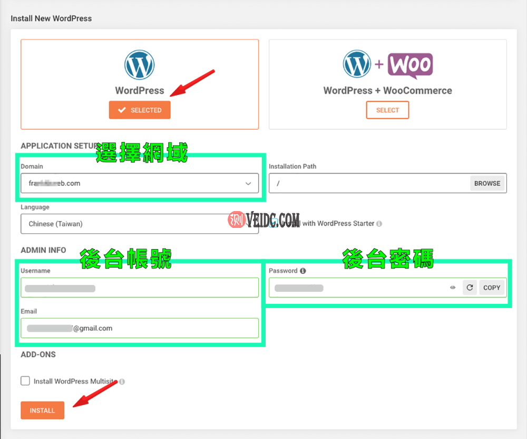Click the info icon beside WordPress Starter

378,223
